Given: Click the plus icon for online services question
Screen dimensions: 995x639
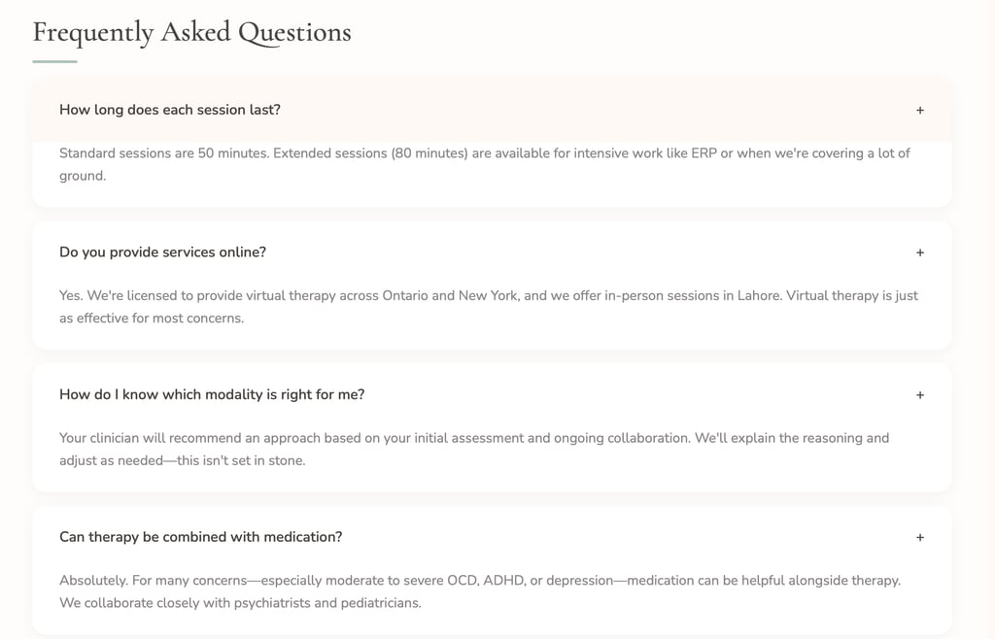Looking at the screenshot, I should (x=920, y=252).
